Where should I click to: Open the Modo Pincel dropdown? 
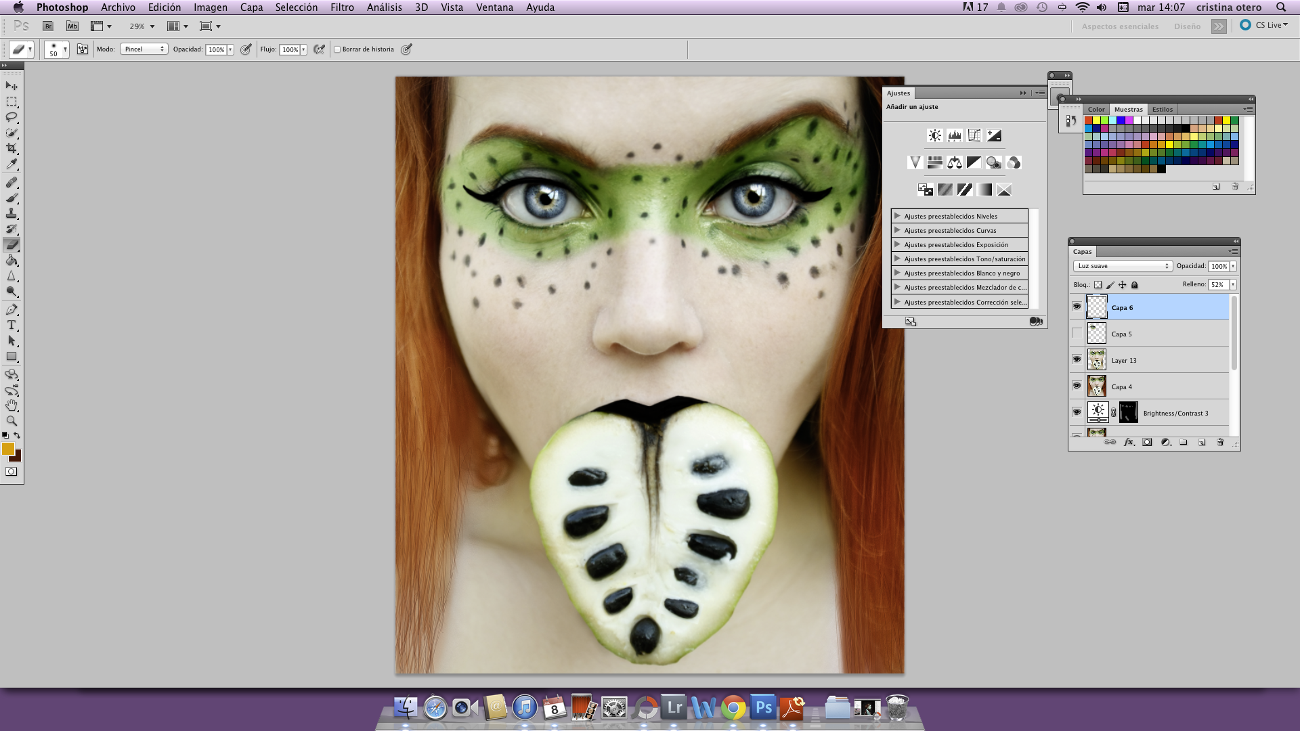click(x=144, y=49)
